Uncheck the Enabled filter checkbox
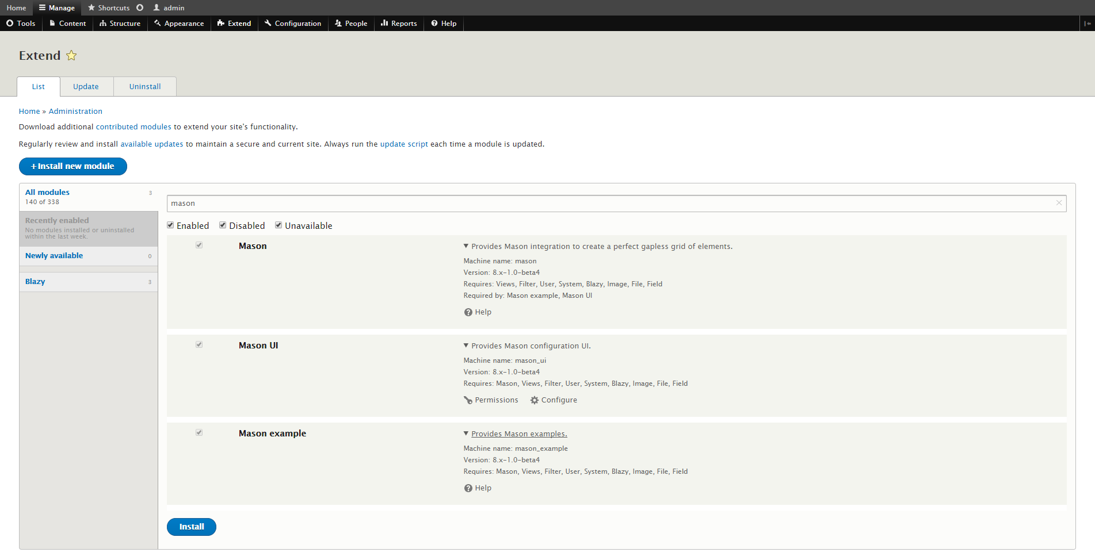 pyautogui.click(x=170, y=225)
